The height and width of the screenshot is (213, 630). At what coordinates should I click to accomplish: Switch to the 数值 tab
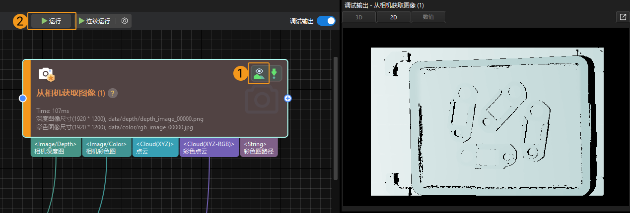pyautogui.click(x=428, y=17)
